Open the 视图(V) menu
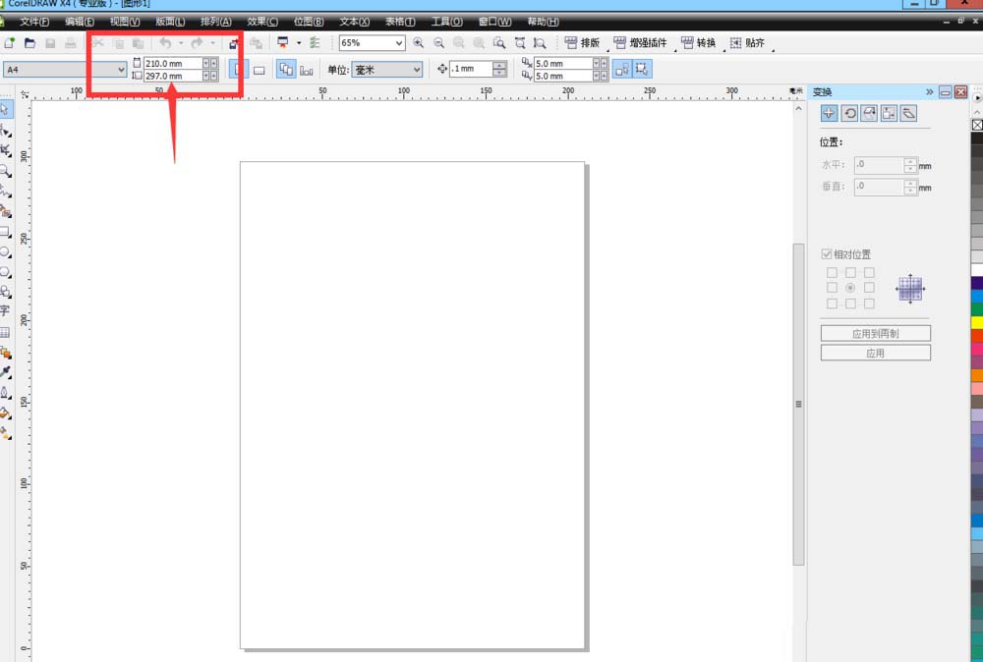The height and width of the screenshot is (662, 983). (x=125, y=22)
